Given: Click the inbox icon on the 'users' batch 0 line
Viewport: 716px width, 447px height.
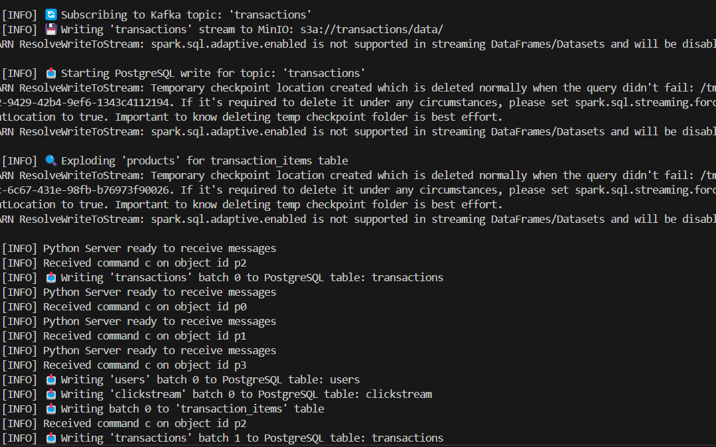Looking at the screenshot, I should pyautogui.click(x=50, y=380).
